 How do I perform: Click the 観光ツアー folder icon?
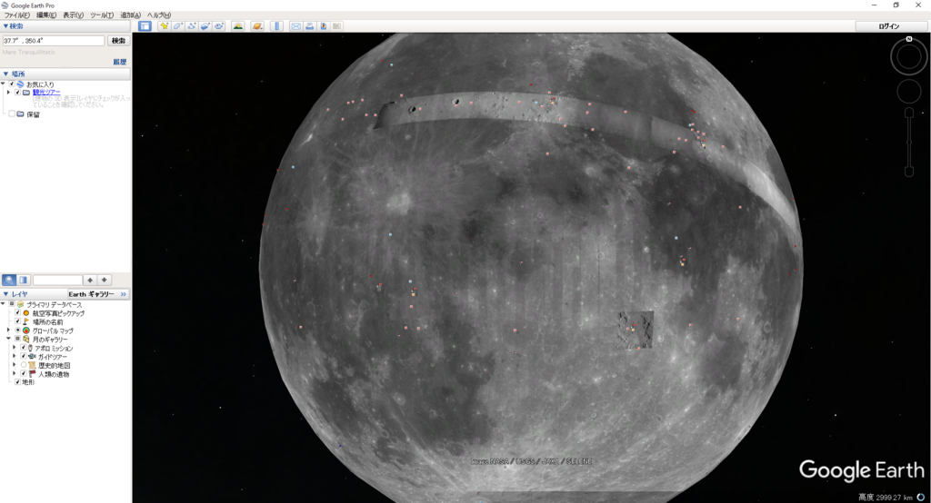pos(26,93)
